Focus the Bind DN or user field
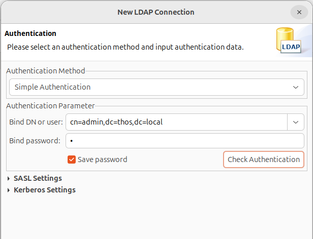The image size is (313, 239). (x=176, y=122)
